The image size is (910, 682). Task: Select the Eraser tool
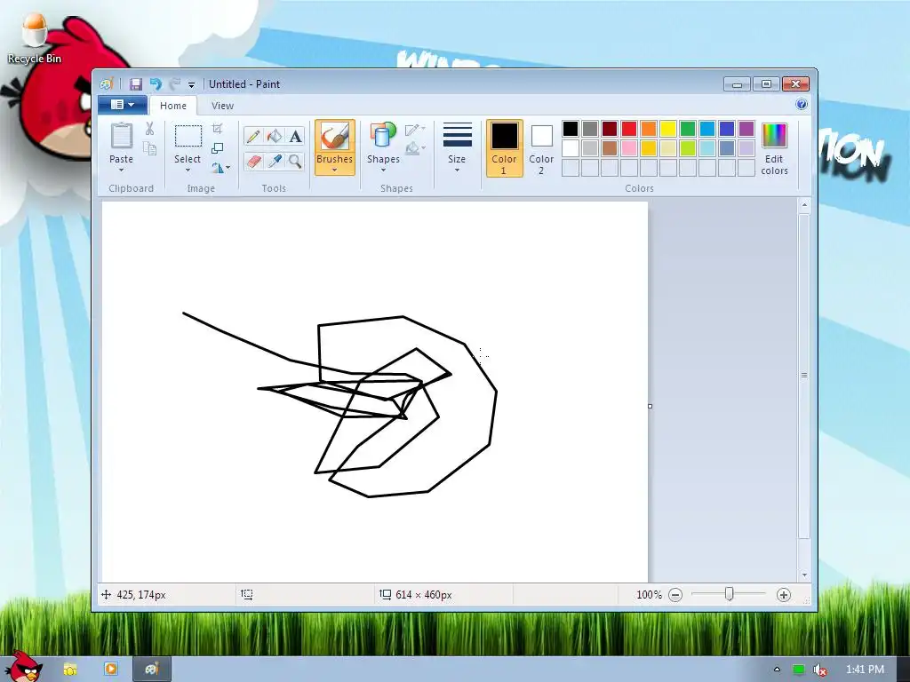[253, 161]
